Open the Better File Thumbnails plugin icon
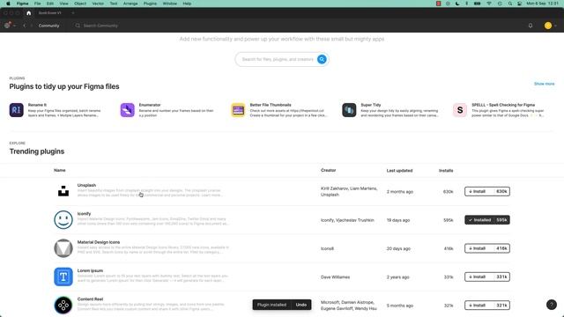564x317 pixels. (x=238, y=110)
